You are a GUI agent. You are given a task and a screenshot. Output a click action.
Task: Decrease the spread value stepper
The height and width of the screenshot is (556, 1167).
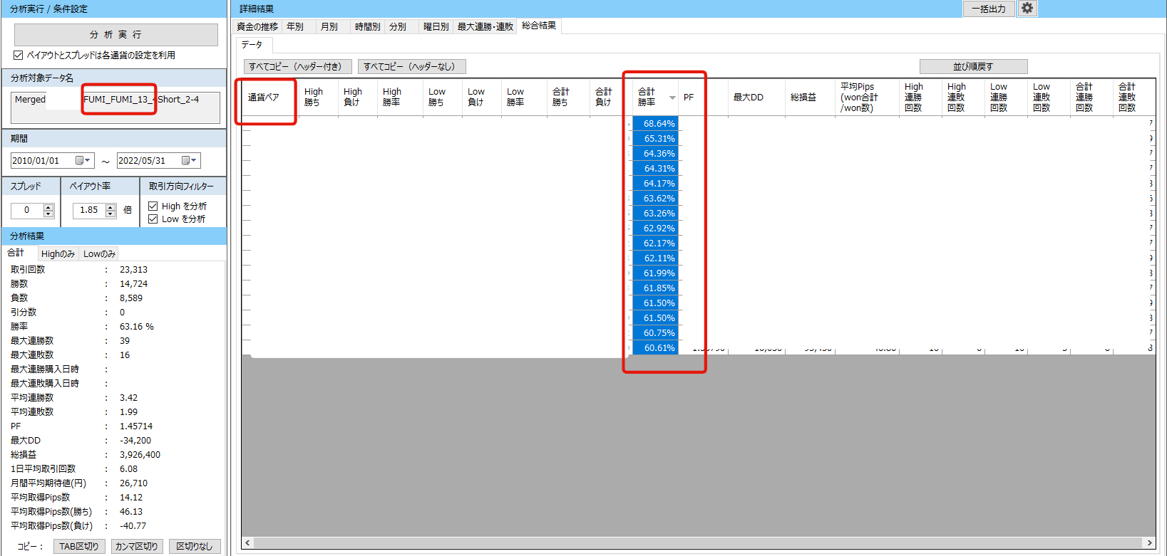coord(48,214)
